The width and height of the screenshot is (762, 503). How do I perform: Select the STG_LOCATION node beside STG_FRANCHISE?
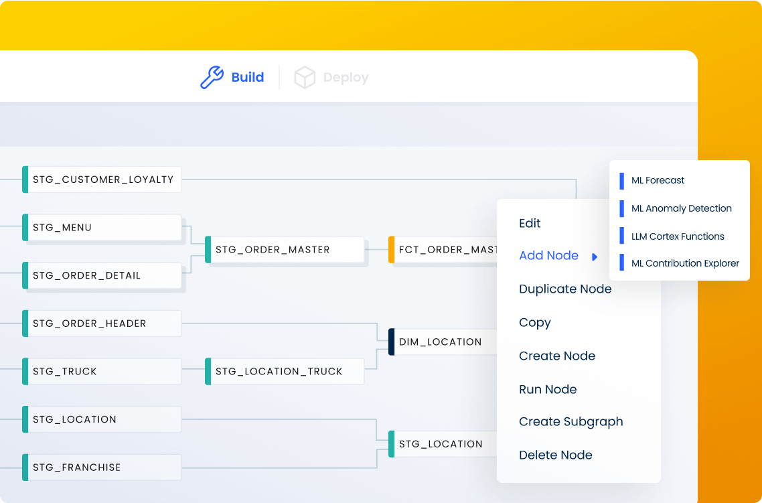(102, 419)
